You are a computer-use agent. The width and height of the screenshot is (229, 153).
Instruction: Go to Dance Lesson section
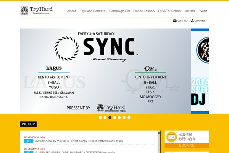144,11
